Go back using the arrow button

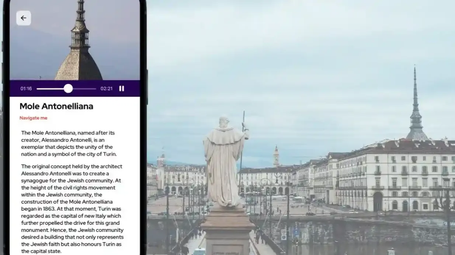tap(24, 18)
